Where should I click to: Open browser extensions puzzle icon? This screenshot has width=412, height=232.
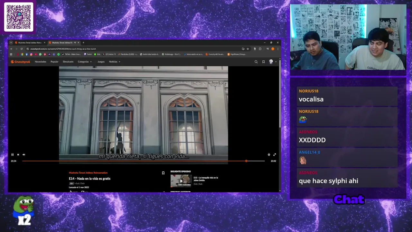[260, 49]
